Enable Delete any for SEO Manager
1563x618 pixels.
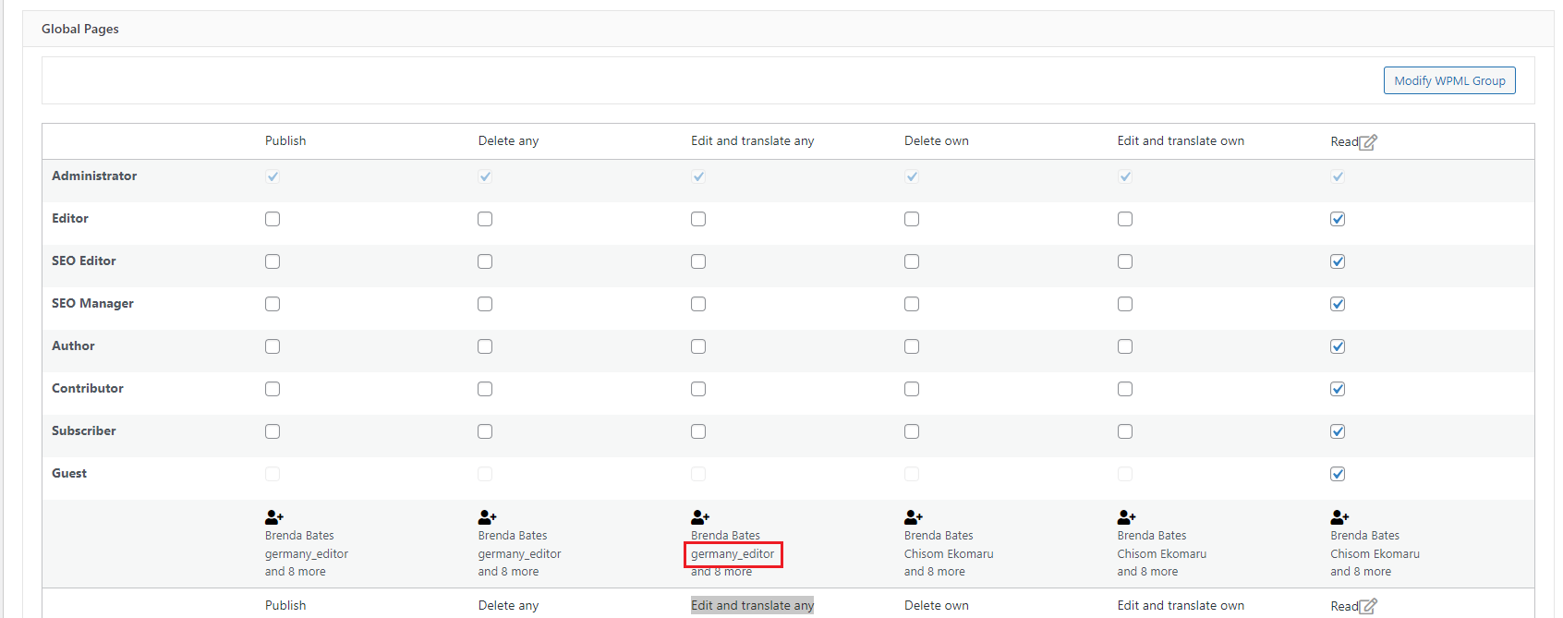coord(485,304)
